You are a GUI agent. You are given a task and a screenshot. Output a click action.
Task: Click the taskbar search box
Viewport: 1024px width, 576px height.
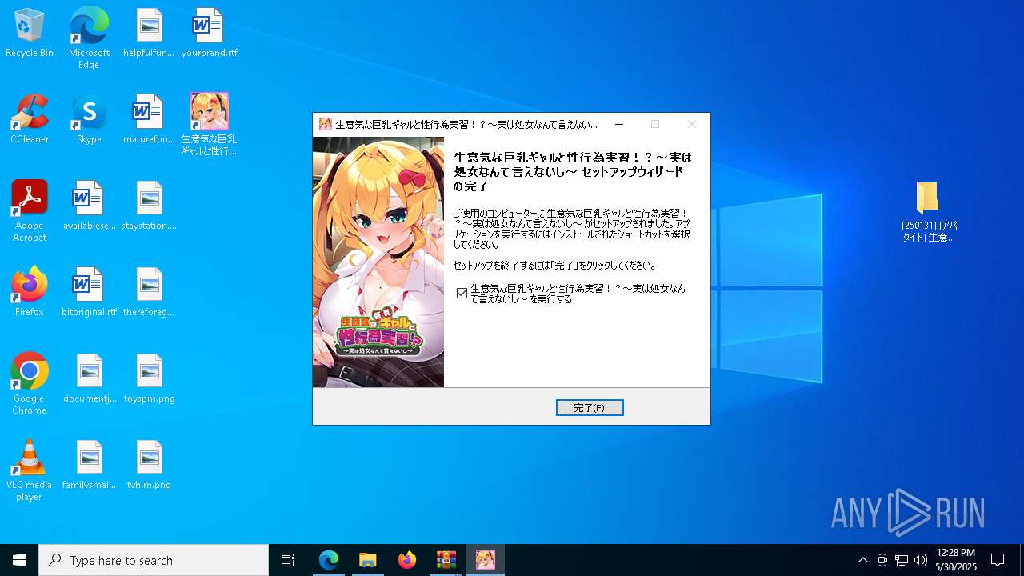click(154, 560)
